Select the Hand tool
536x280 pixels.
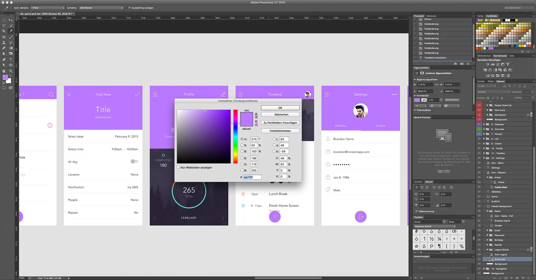(x=4, y=71)
